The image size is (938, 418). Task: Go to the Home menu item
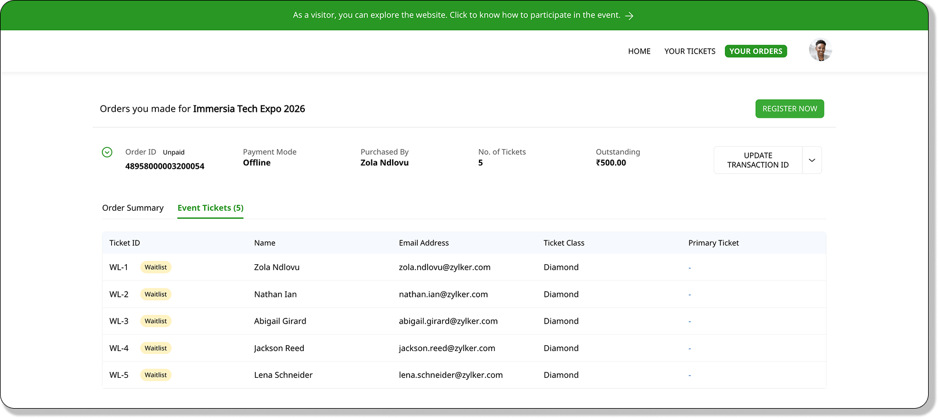coord(639,51)
